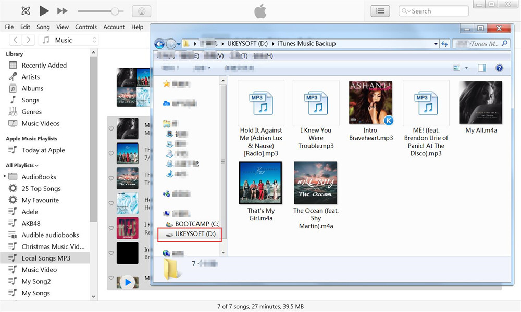Open the Music media type dropdown
This screenshot has height=312, width=521.
click(x=69, y=40)
